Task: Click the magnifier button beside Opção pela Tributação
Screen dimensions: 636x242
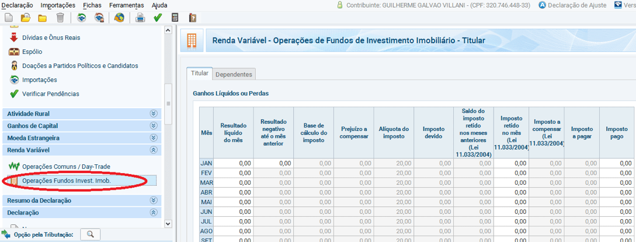Action: pos(91,234)
